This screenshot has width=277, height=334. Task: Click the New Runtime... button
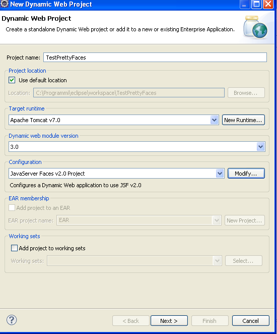click(243, 120)
